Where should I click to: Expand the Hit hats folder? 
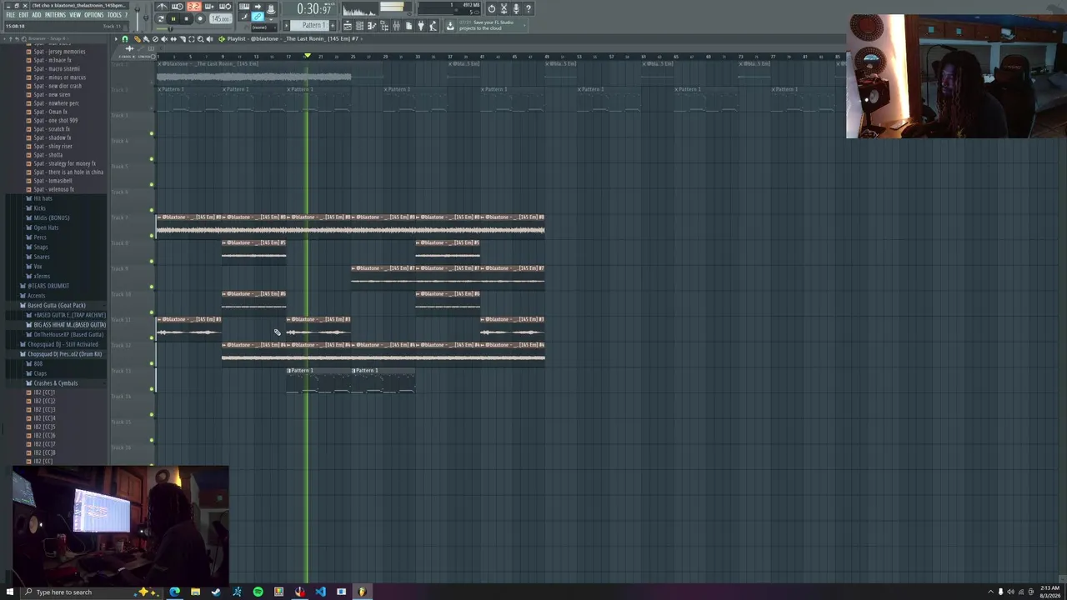[42, 199]
